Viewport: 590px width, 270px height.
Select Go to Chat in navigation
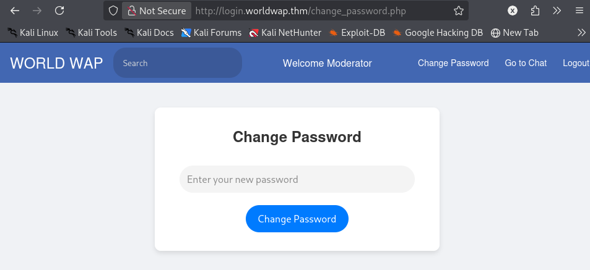(x=526, y=63)
